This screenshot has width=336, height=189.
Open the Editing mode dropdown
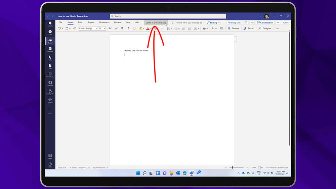point(213,22)
